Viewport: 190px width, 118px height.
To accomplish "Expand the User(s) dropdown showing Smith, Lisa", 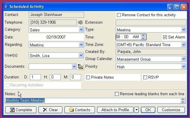I will [81, 55].
